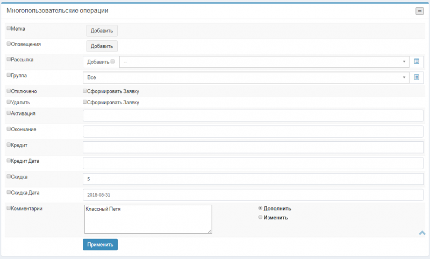Viewport: 430px width, 259px height.
Task: Click Добавить button for Оповещения
Action: click(x=102, y=46)
